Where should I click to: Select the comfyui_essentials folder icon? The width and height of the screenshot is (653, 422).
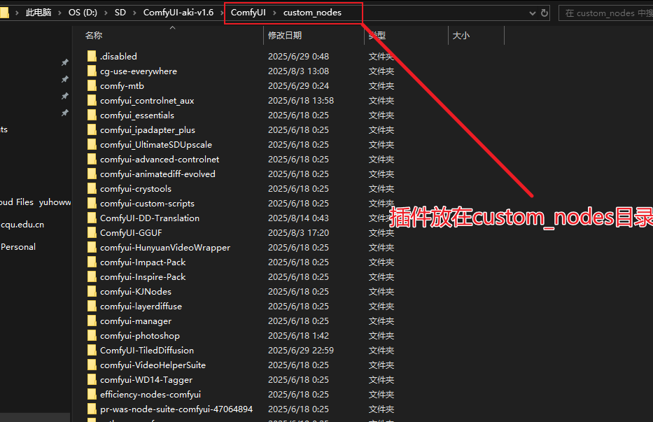coord(92,115)
